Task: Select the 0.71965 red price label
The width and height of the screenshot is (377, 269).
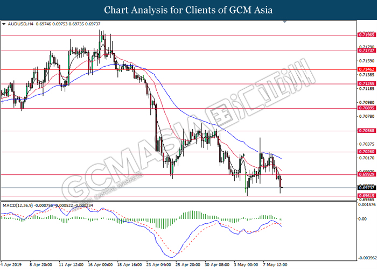Action: click(x=366, y=35)
